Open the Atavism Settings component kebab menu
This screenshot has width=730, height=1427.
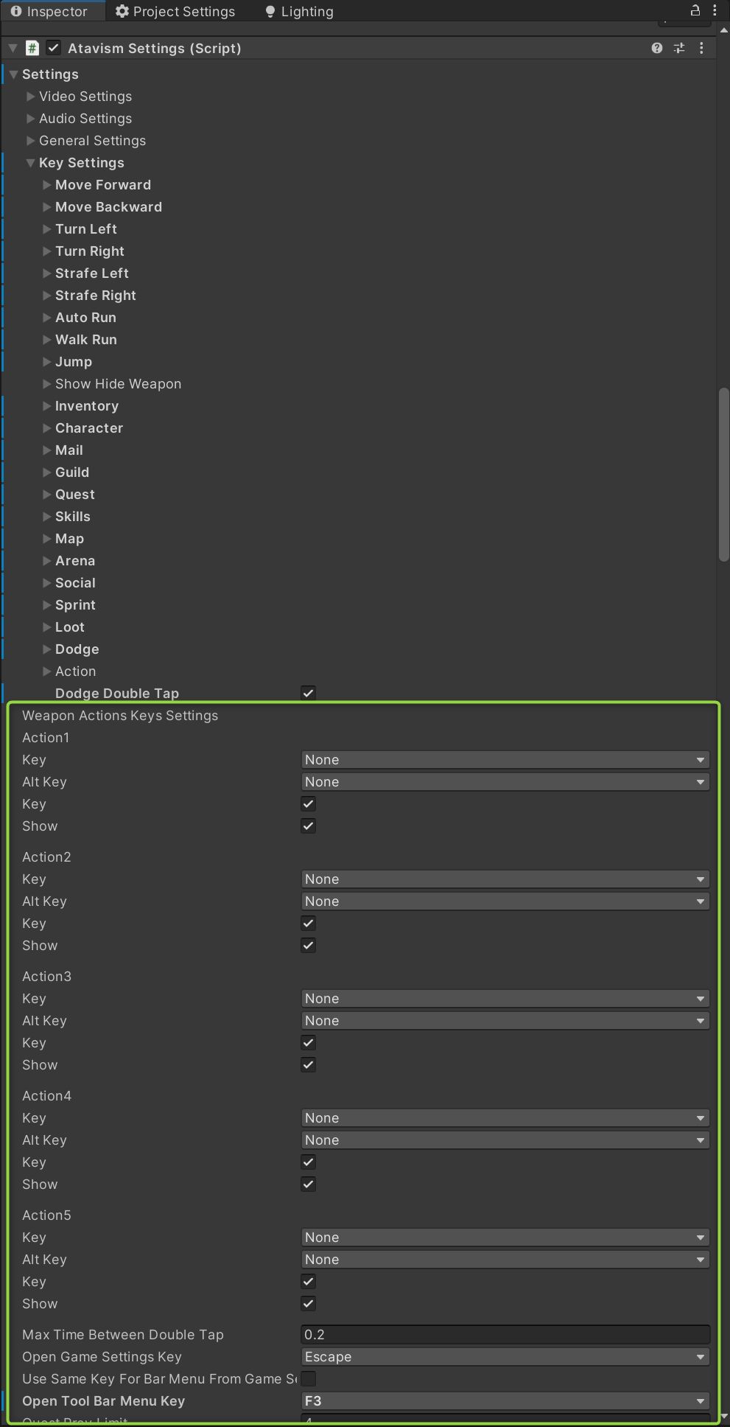(x=701, y=48)
